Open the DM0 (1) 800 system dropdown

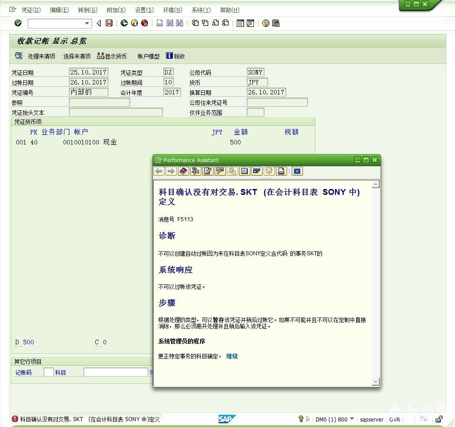352,419
